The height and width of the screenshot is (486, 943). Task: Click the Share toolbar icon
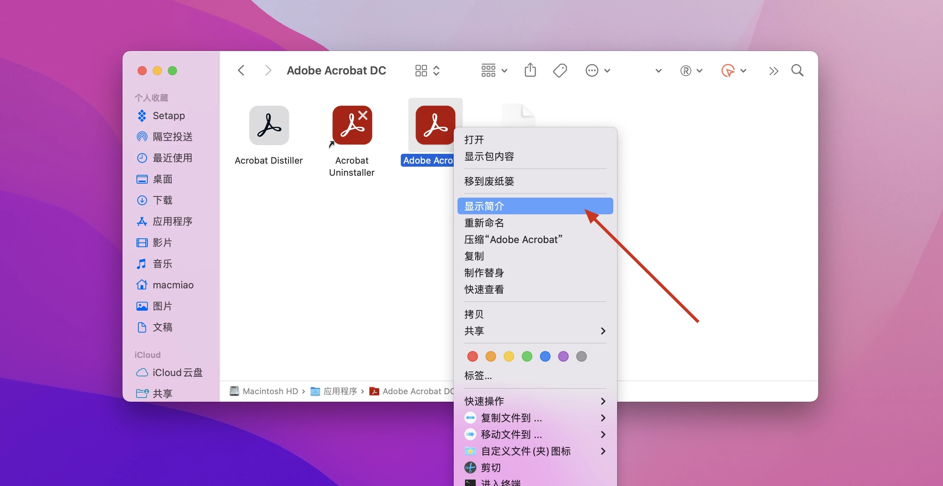pos(530,70)
